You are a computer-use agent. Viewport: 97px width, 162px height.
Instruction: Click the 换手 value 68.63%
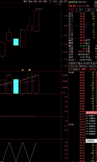[81, 54]
